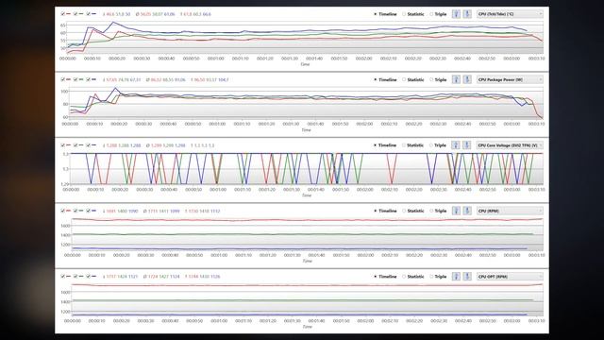
Task: Click 00:01:00 time label under CPU Core Voltage chart
Action: coord(218,189)
